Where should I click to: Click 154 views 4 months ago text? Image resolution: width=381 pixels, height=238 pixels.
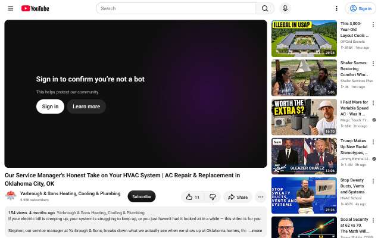point(32,213)
